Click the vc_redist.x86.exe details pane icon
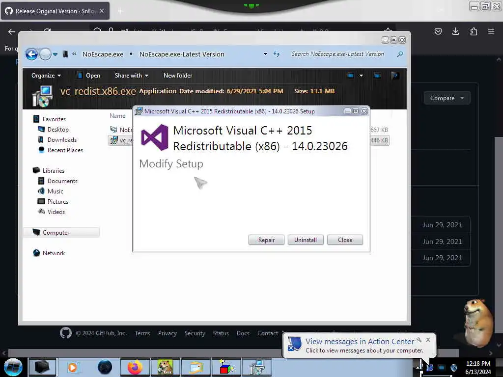This screenshot has height=377, width=503. [x=43, y=96]
